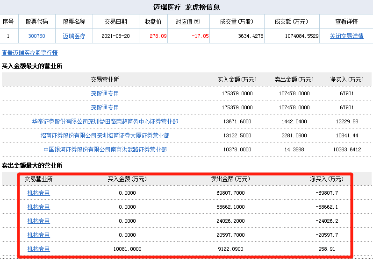Select buy amount 13671.6000
This screenshot has height=269, width=373.
coord(237,121)
